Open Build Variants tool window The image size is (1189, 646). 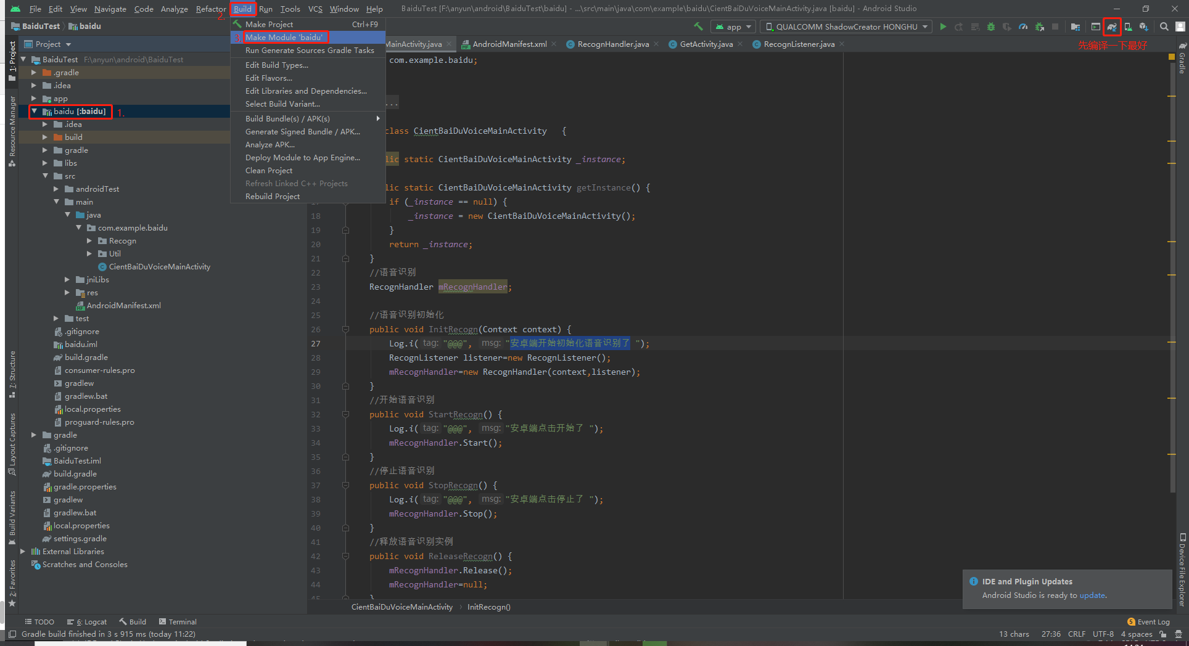click(12, 518)
